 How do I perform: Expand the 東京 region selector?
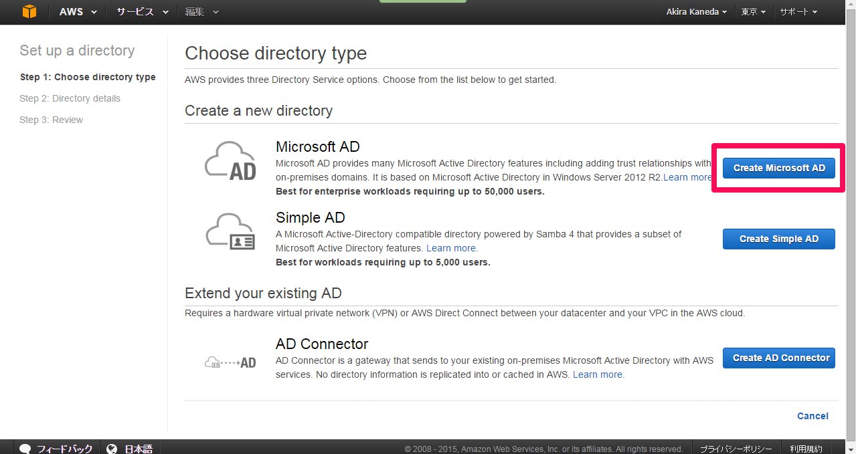(754, 12)
